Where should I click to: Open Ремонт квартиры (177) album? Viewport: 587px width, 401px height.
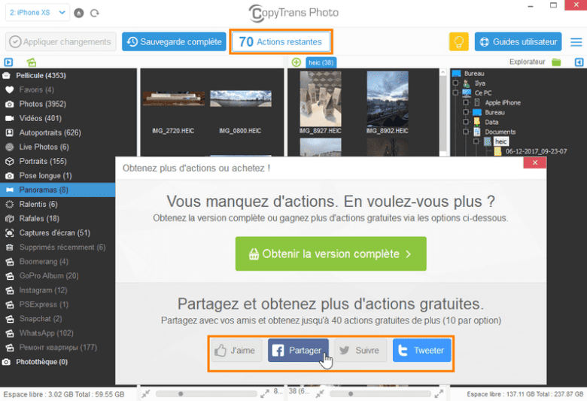[x=58, y=348]
